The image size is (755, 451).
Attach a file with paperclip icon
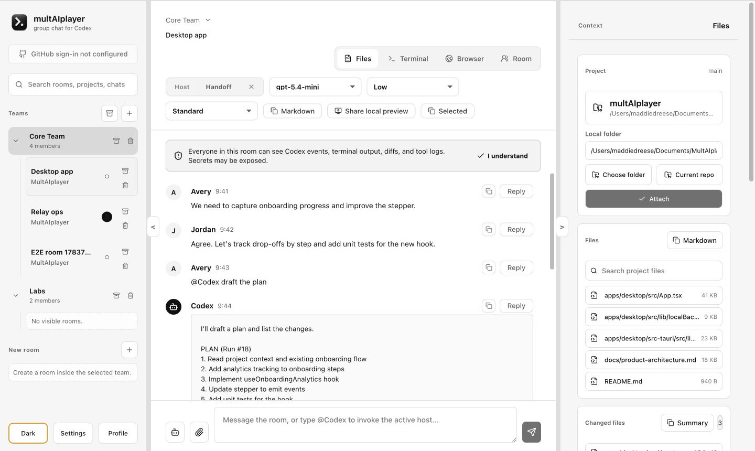click(199, 432)
